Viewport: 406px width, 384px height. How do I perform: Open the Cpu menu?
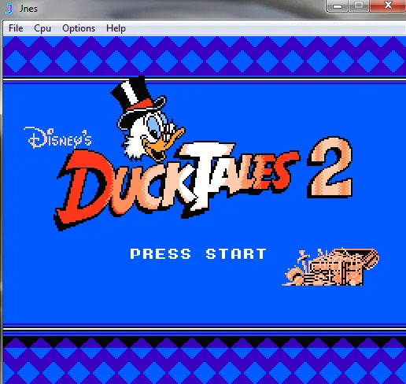[x=42, y=28]
